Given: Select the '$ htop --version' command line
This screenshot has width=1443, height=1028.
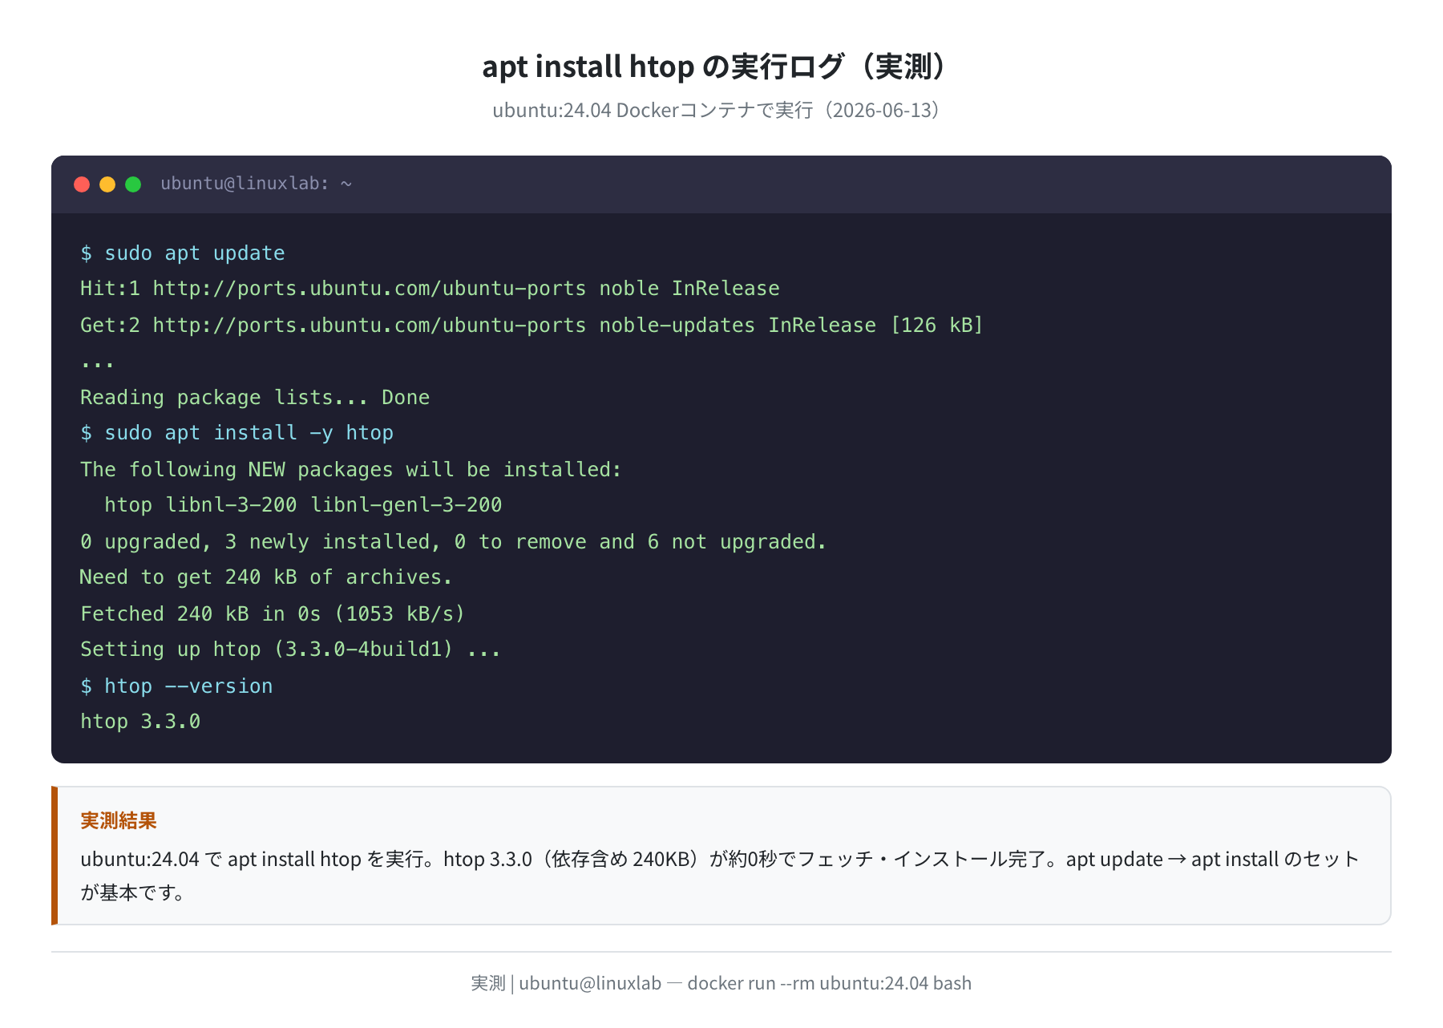Looking at the screenshot, I should 176,686.
